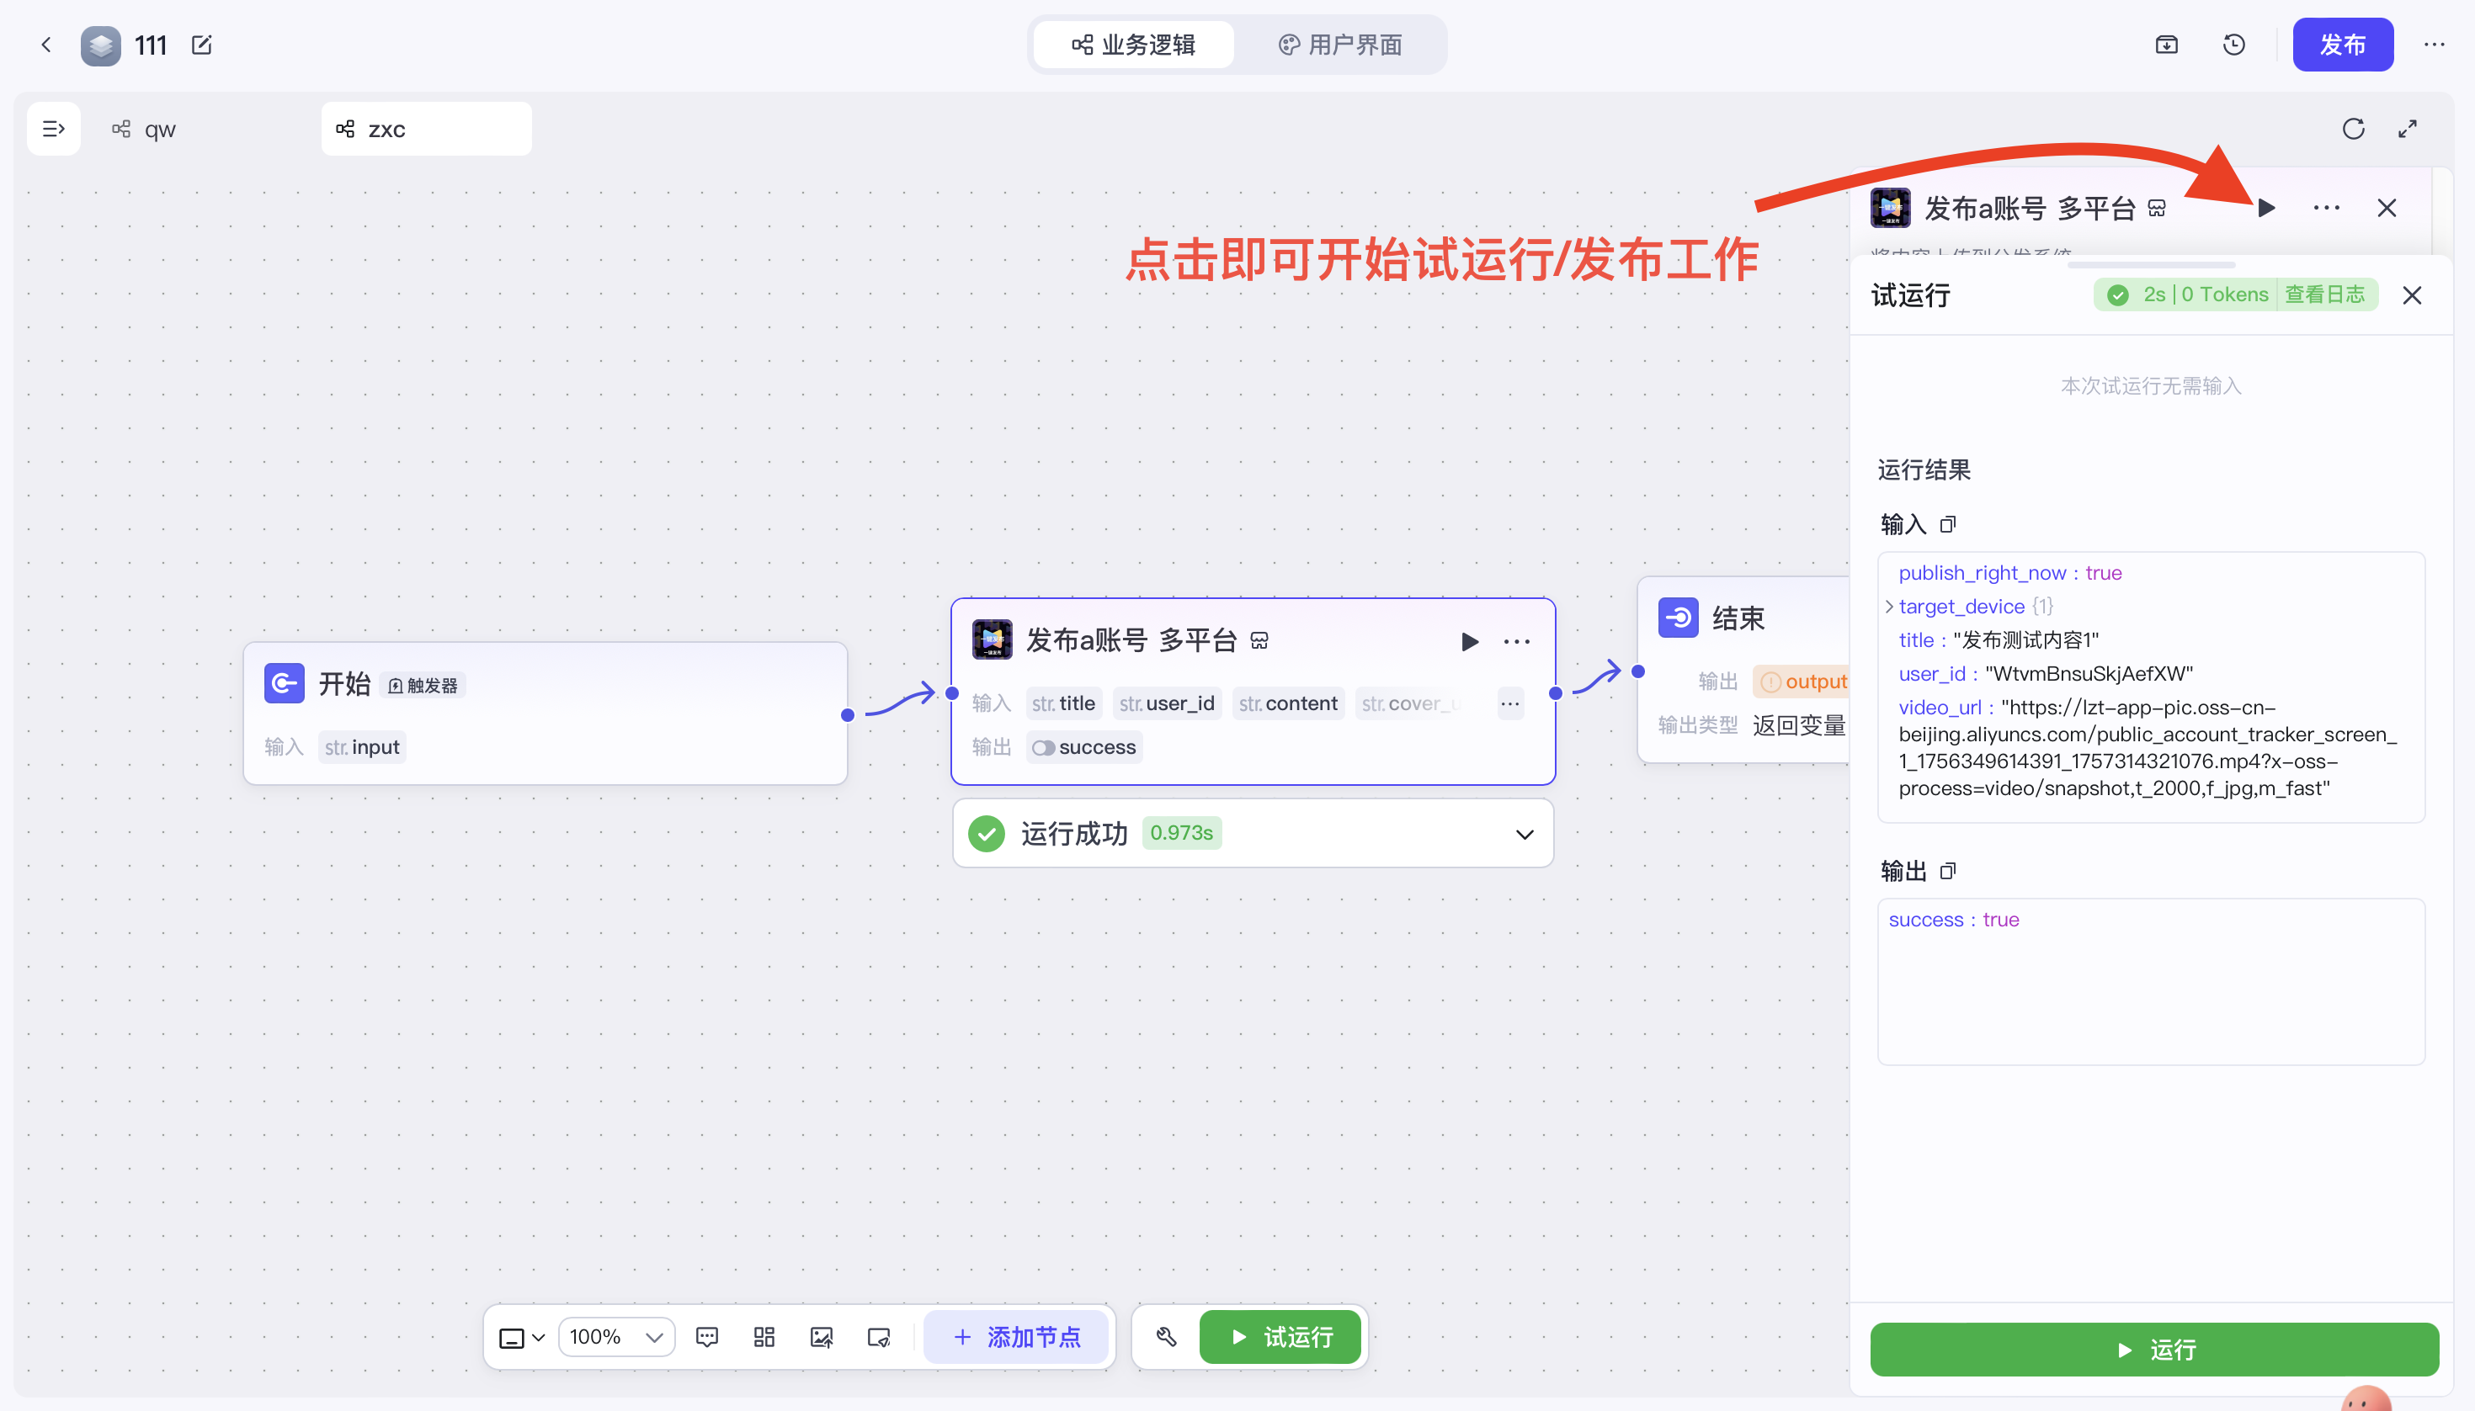The image size is (2475, 1411).
Task: Open the interaction mode dropdown in toolbar
Action: (x=522, y=1337)
